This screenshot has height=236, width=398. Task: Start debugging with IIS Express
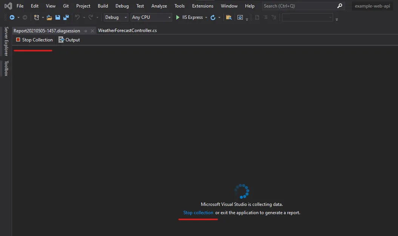(189, 17)
